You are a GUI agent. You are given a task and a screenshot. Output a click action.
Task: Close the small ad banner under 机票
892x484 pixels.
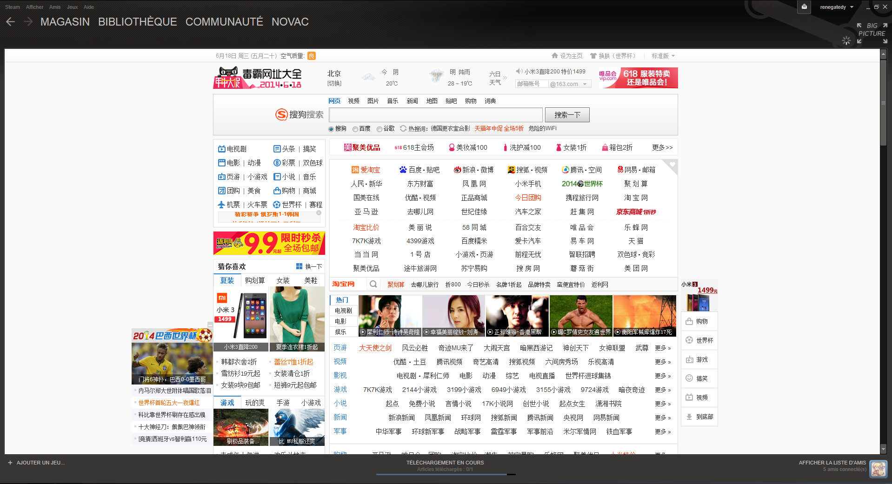(319, 213)
